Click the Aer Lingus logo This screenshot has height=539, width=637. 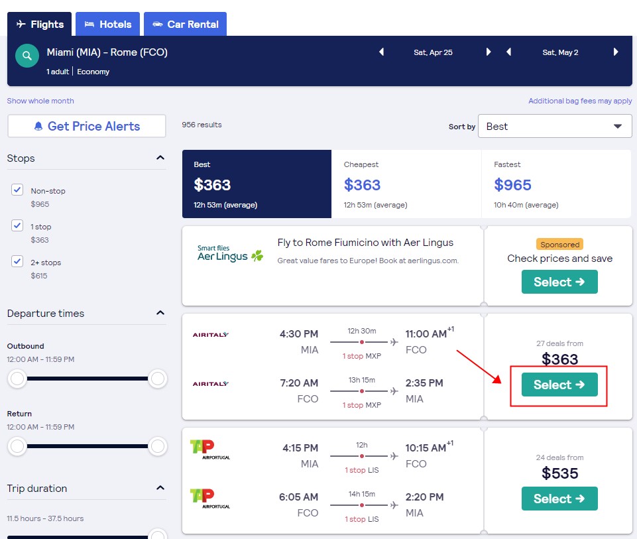[x=230, y=253]
